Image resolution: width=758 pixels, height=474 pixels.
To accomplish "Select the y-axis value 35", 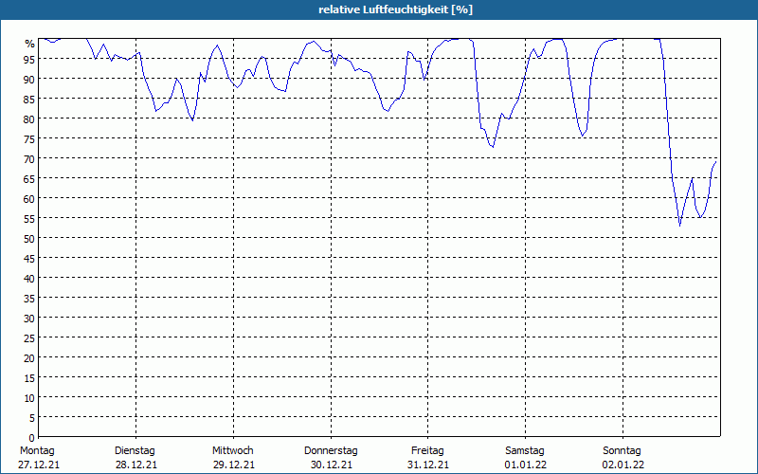I will 29,299.
